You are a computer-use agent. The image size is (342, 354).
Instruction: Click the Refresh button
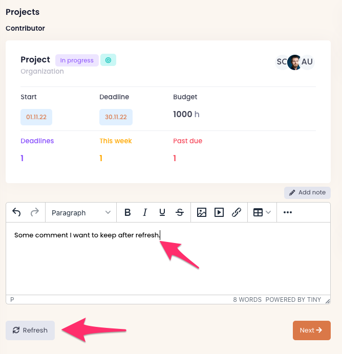tap(30, 330)
